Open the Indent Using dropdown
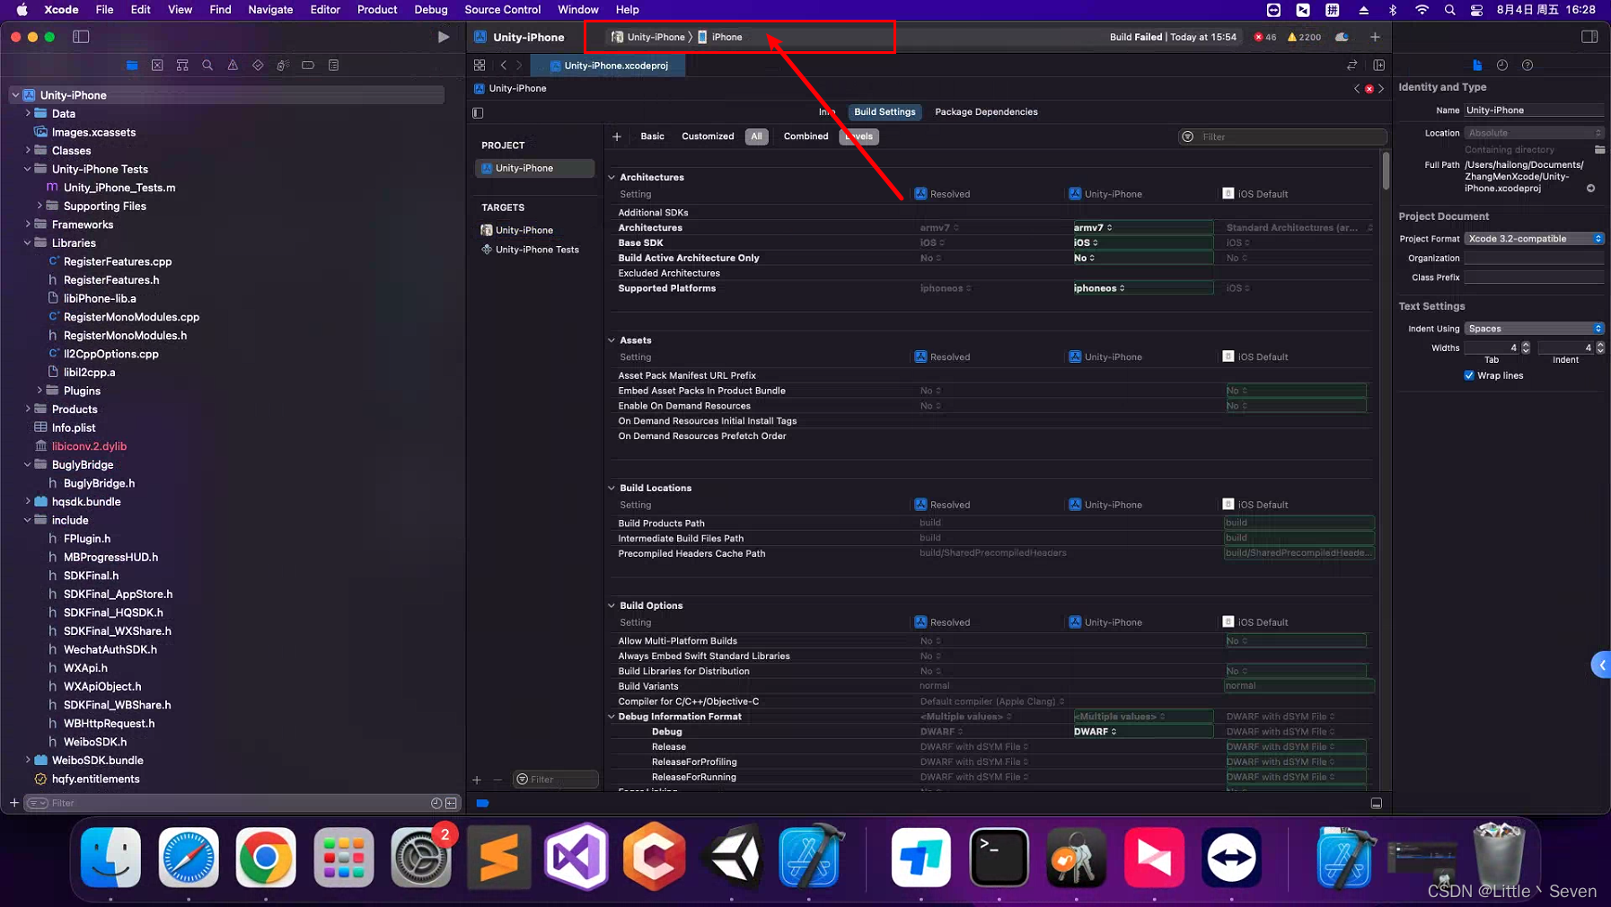The width and height of the screenshot is (1611, 907). click(x=1534, y=329)
